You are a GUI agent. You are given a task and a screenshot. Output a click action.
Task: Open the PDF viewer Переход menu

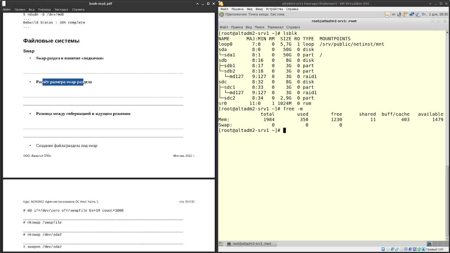coord(44,9)
